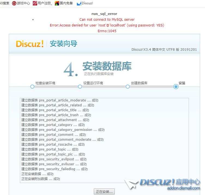
Task: Select the 检查安装环境 step circle
Action: click(32, 86)
